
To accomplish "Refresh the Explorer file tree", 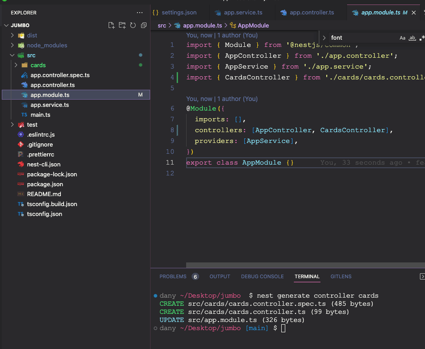I will (133, 25).
